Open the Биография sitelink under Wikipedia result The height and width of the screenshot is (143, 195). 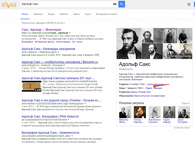(27, 42)
